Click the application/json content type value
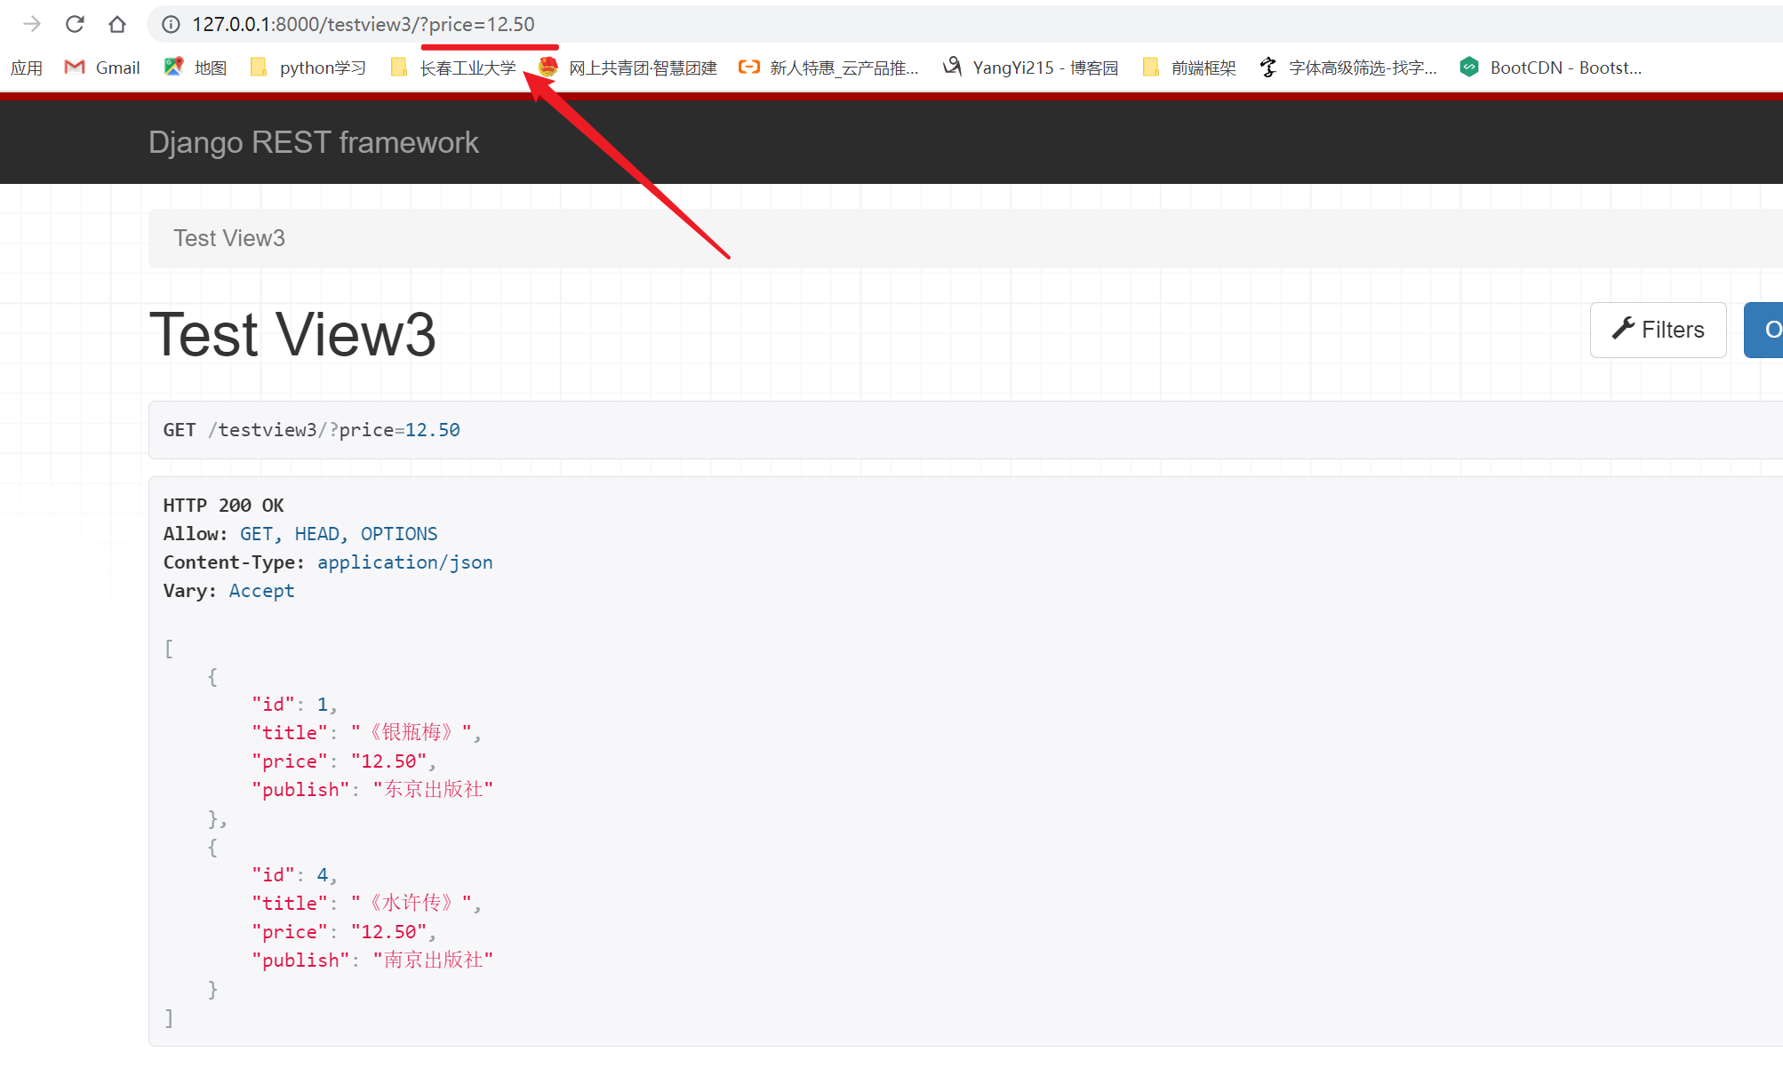Viewport: 1783px width, 1076px height. point(404,562)
